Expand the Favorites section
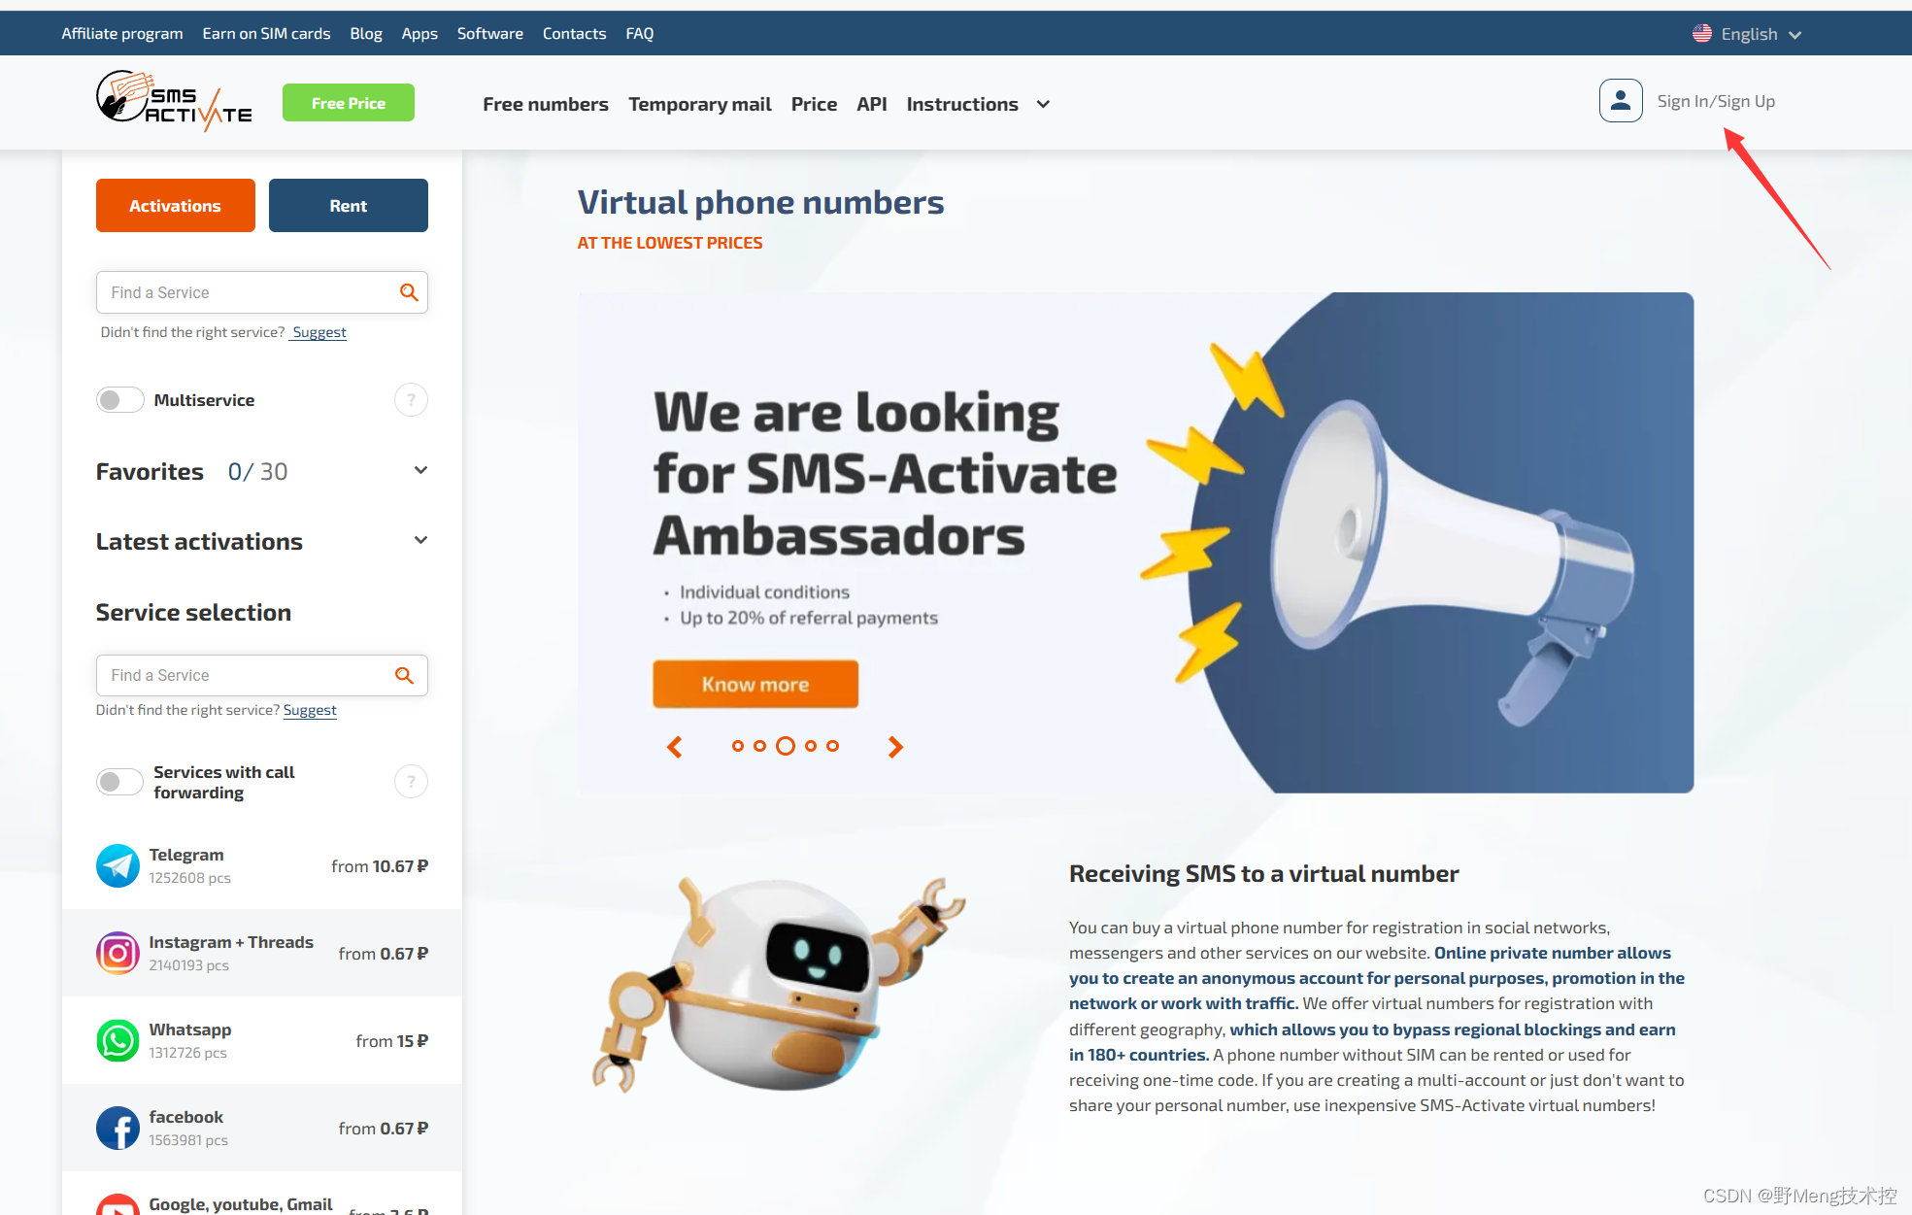 click(x=420, y=471)
